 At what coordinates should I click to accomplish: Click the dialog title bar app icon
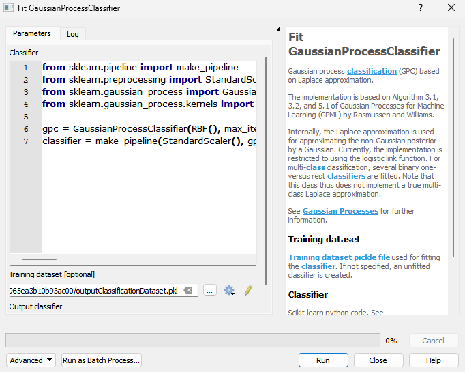[9, 8]
